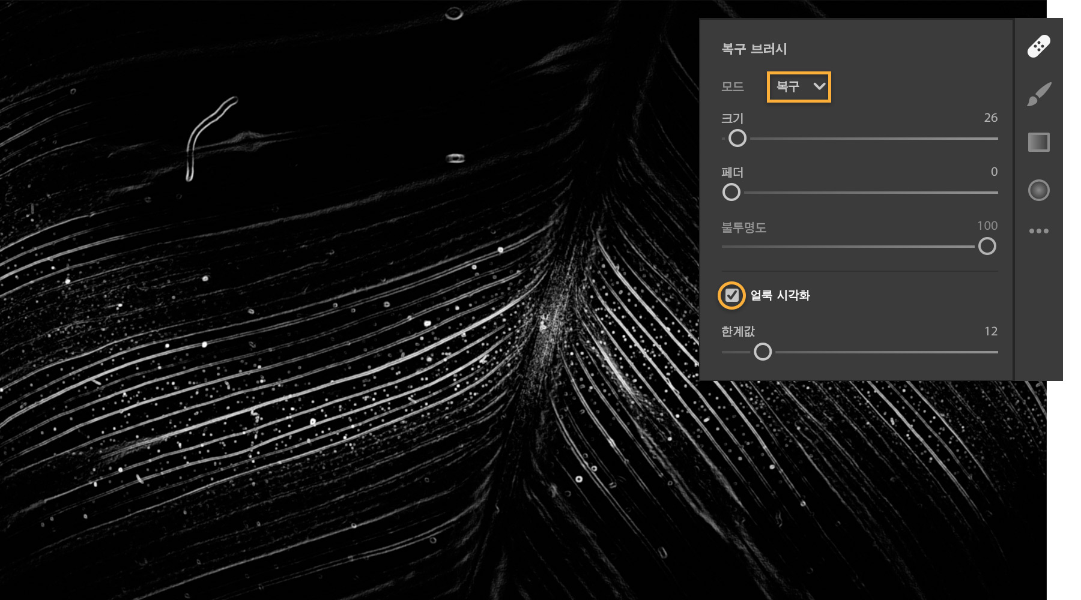Toggle the 얼룩 시각화 checkbox
Image resolution: width=1081 pixels, height=600 pixels.
point(731,295)
